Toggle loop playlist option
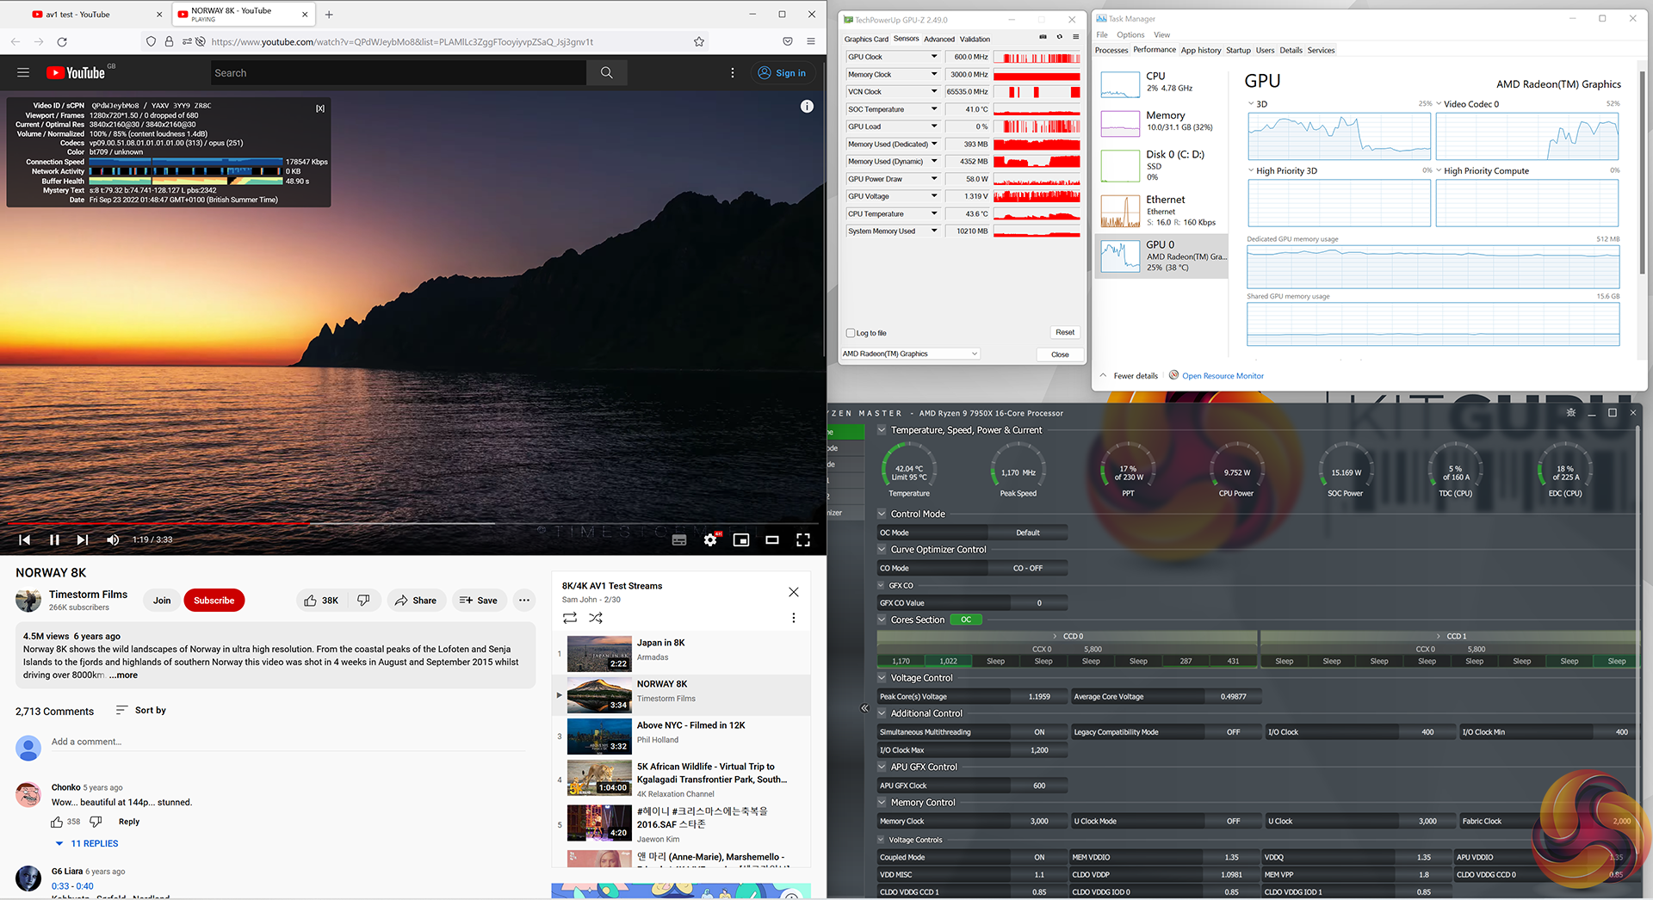Screen dimensions: 1653x900 (570, 618)
